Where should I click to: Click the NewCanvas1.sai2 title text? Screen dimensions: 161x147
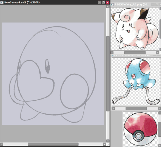pos(22,2)
